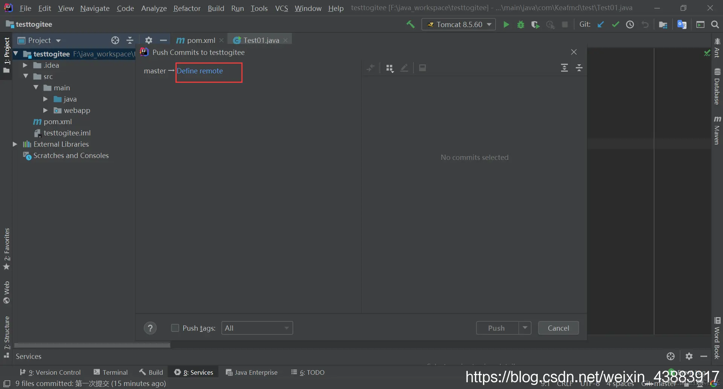Click the collapse all icon in Push dialog
Image resolution: width=723 pixels, height=389 pixels.
pos(579,68)
